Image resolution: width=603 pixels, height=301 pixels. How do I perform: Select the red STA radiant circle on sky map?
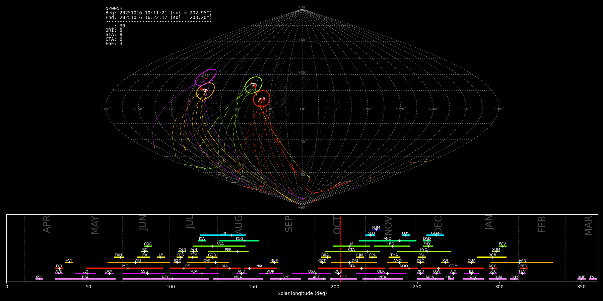point(262,99)
